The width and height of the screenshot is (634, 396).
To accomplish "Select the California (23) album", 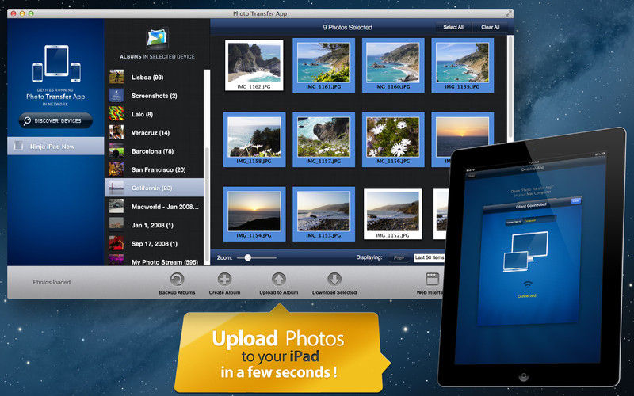I will 154,188.
